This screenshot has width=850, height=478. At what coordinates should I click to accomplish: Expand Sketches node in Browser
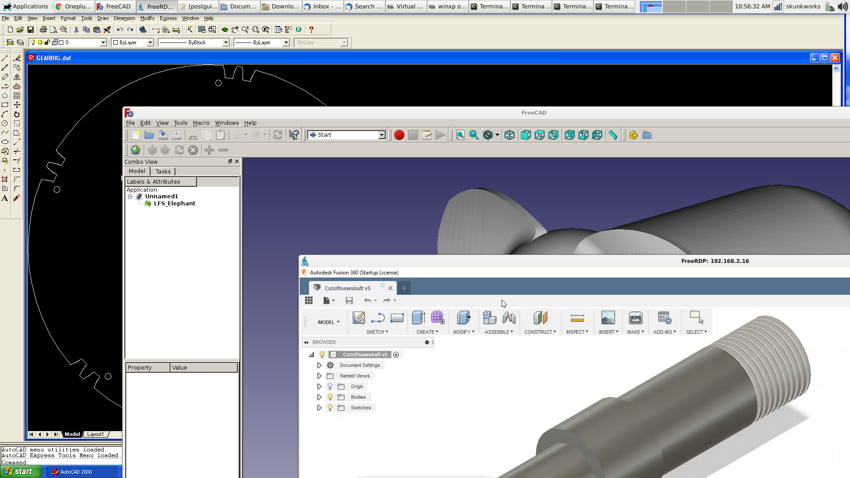(319, 408)
